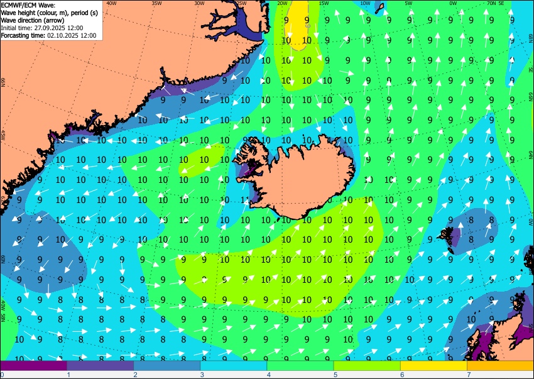Click the '64N' latitude label
Image resolution: width=534 pixels, height=379 pixels.
click(531, 155)
